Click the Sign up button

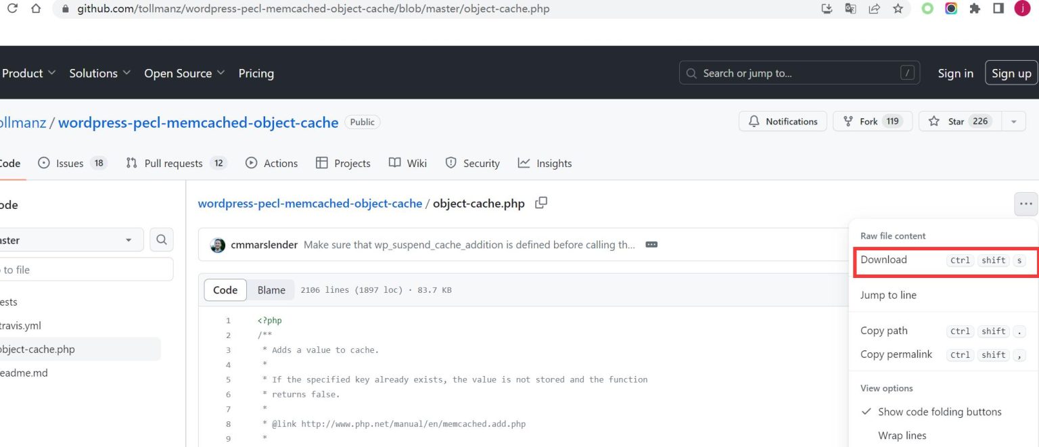(x=1011, y=73)
